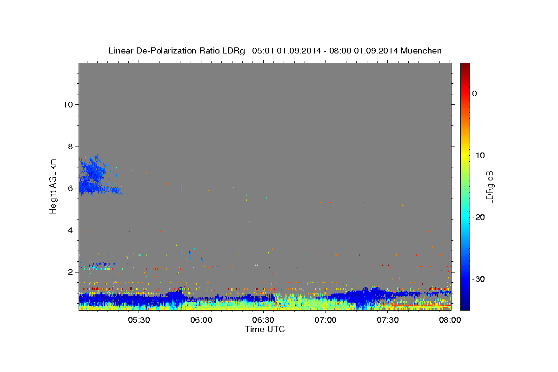Click the colorbar value -30

point(479,279)
